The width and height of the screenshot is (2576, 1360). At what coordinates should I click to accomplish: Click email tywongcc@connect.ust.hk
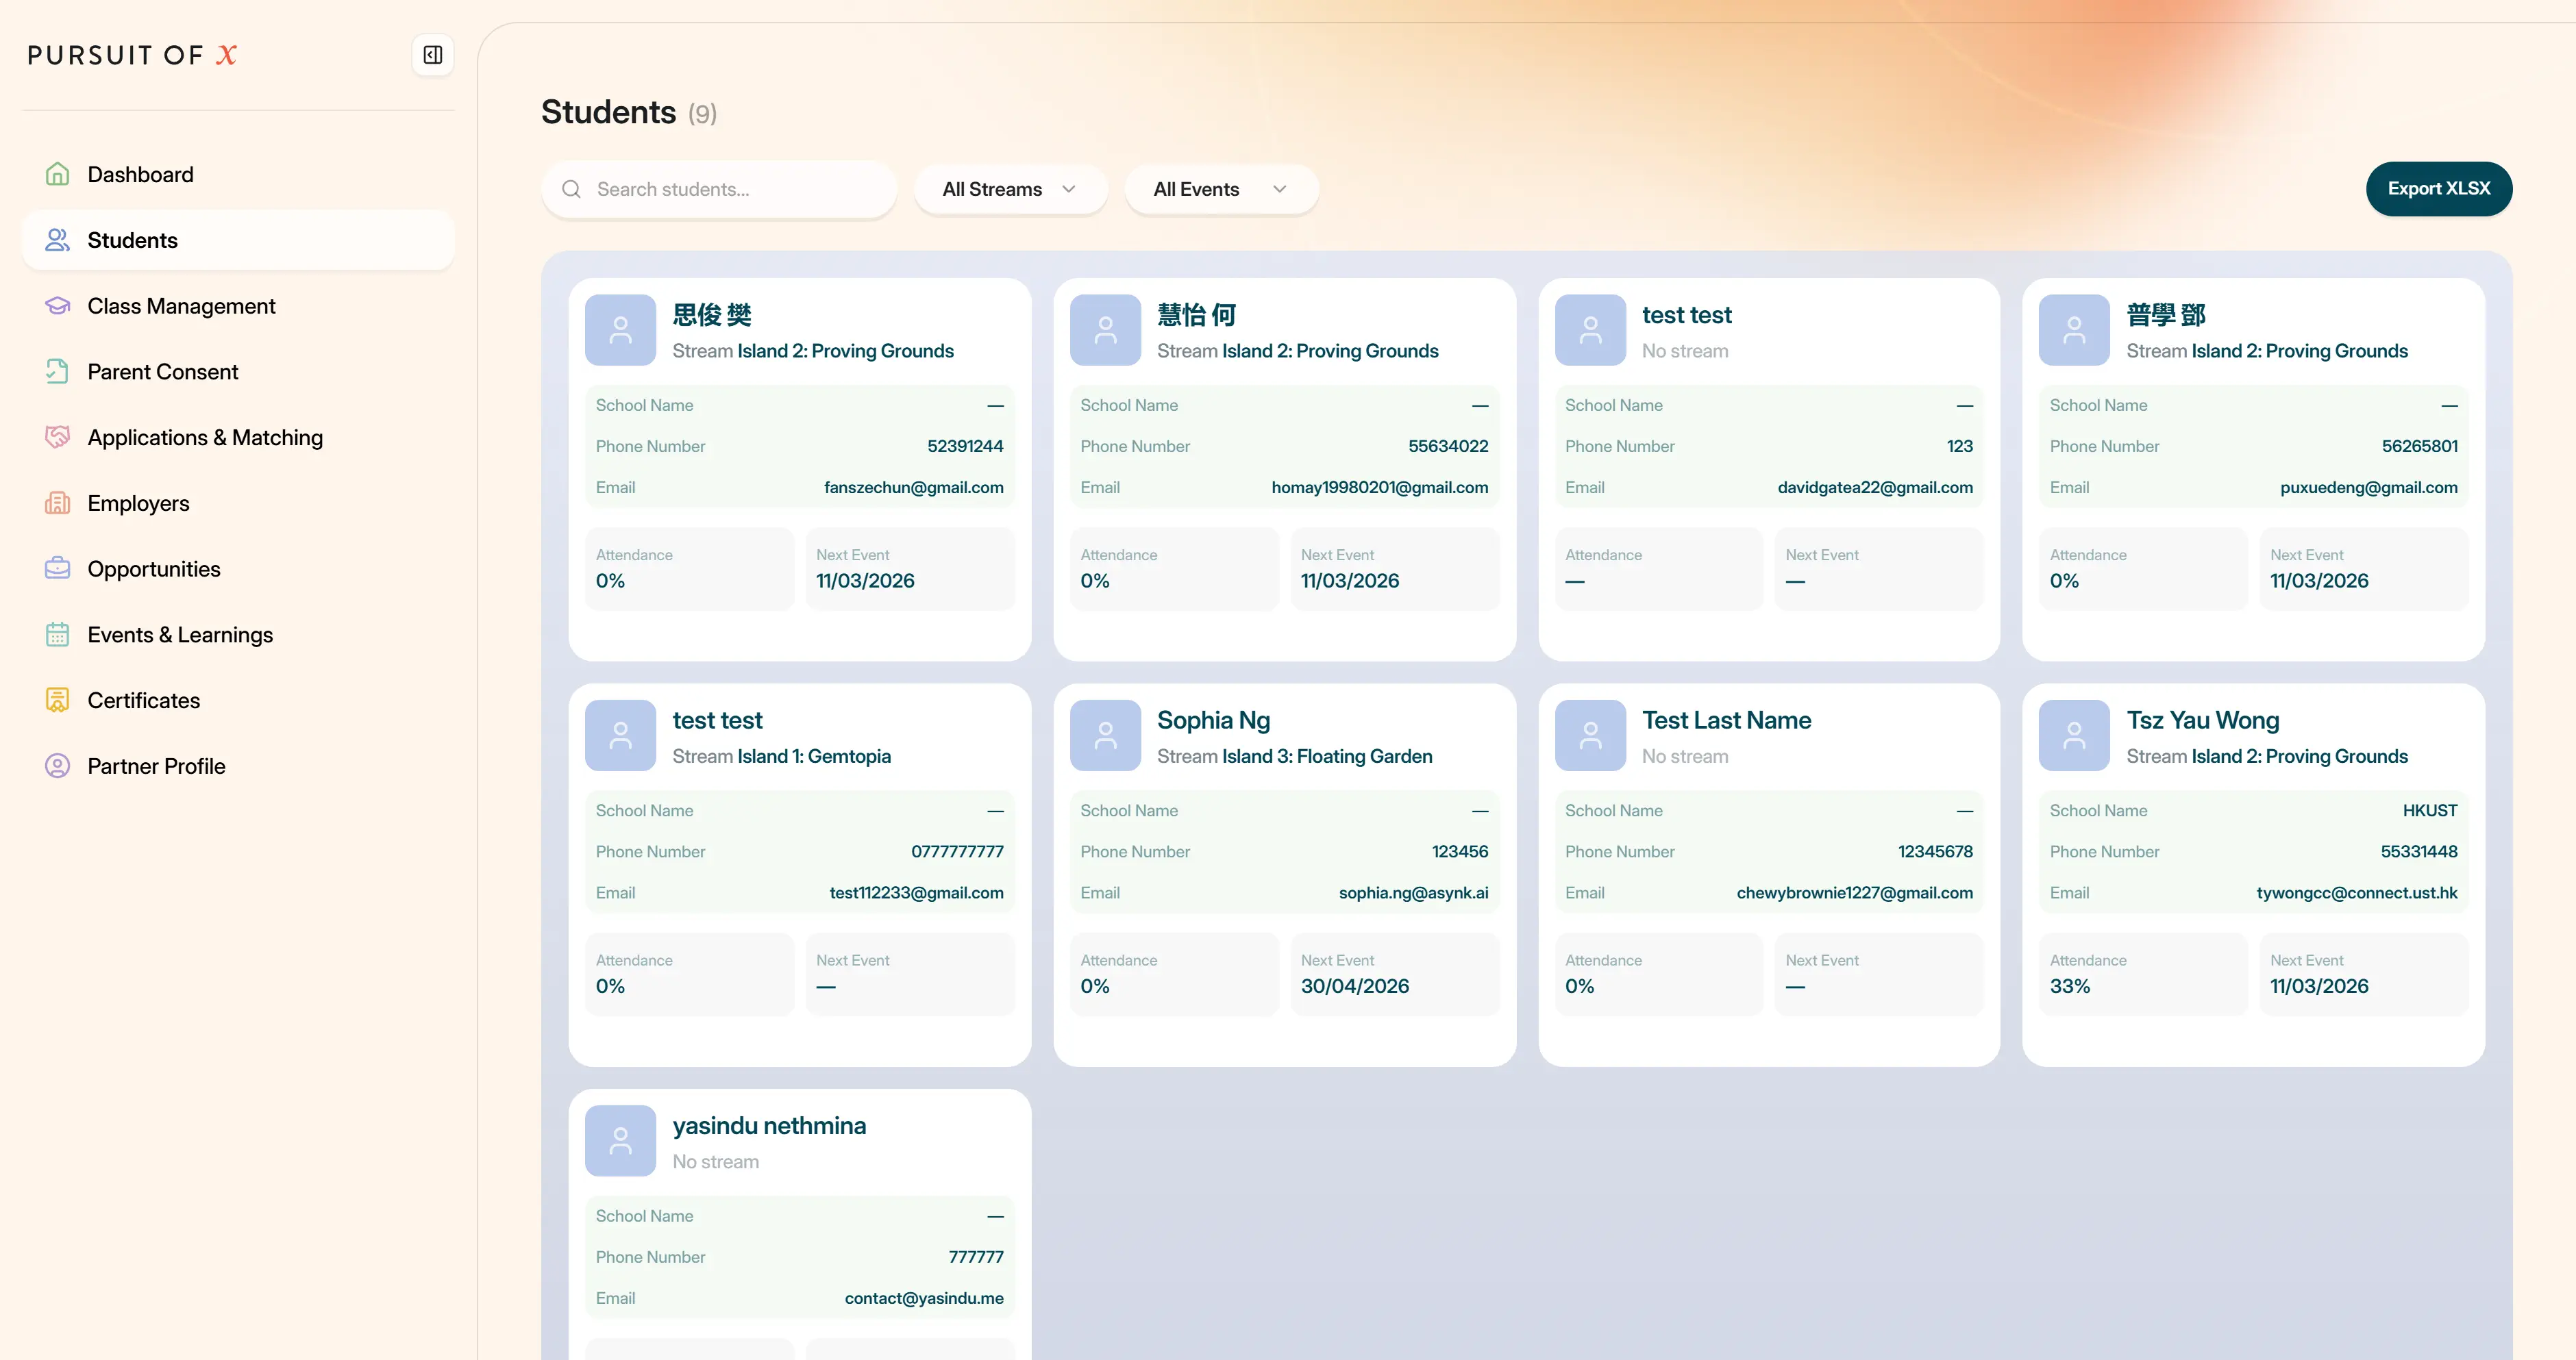tap(2356, 894)
